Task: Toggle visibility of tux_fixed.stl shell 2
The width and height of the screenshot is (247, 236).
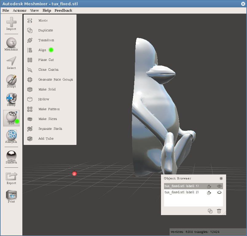Action: [219, 192]
